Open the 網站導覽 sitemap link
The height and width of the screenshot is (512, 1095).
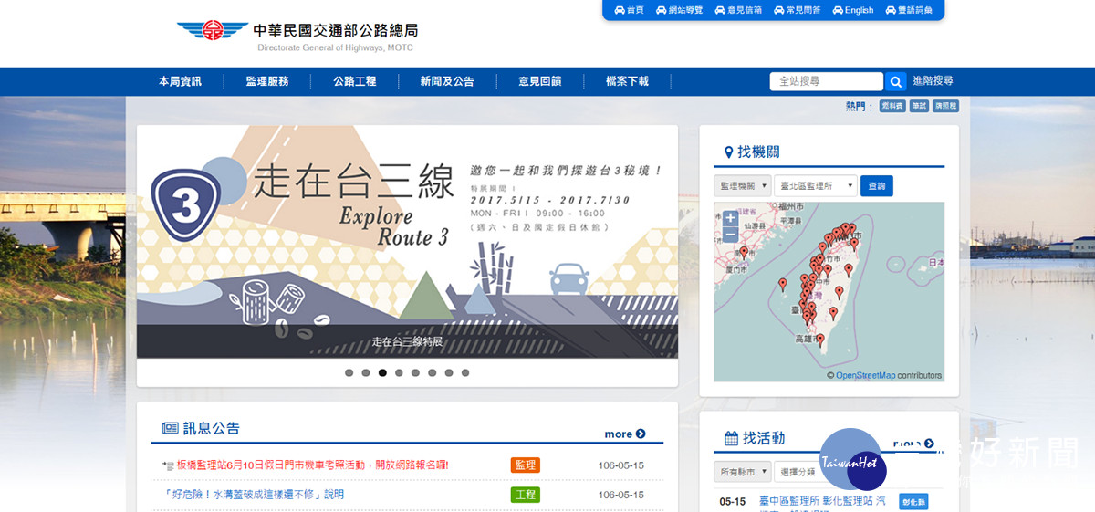(678, 10)
